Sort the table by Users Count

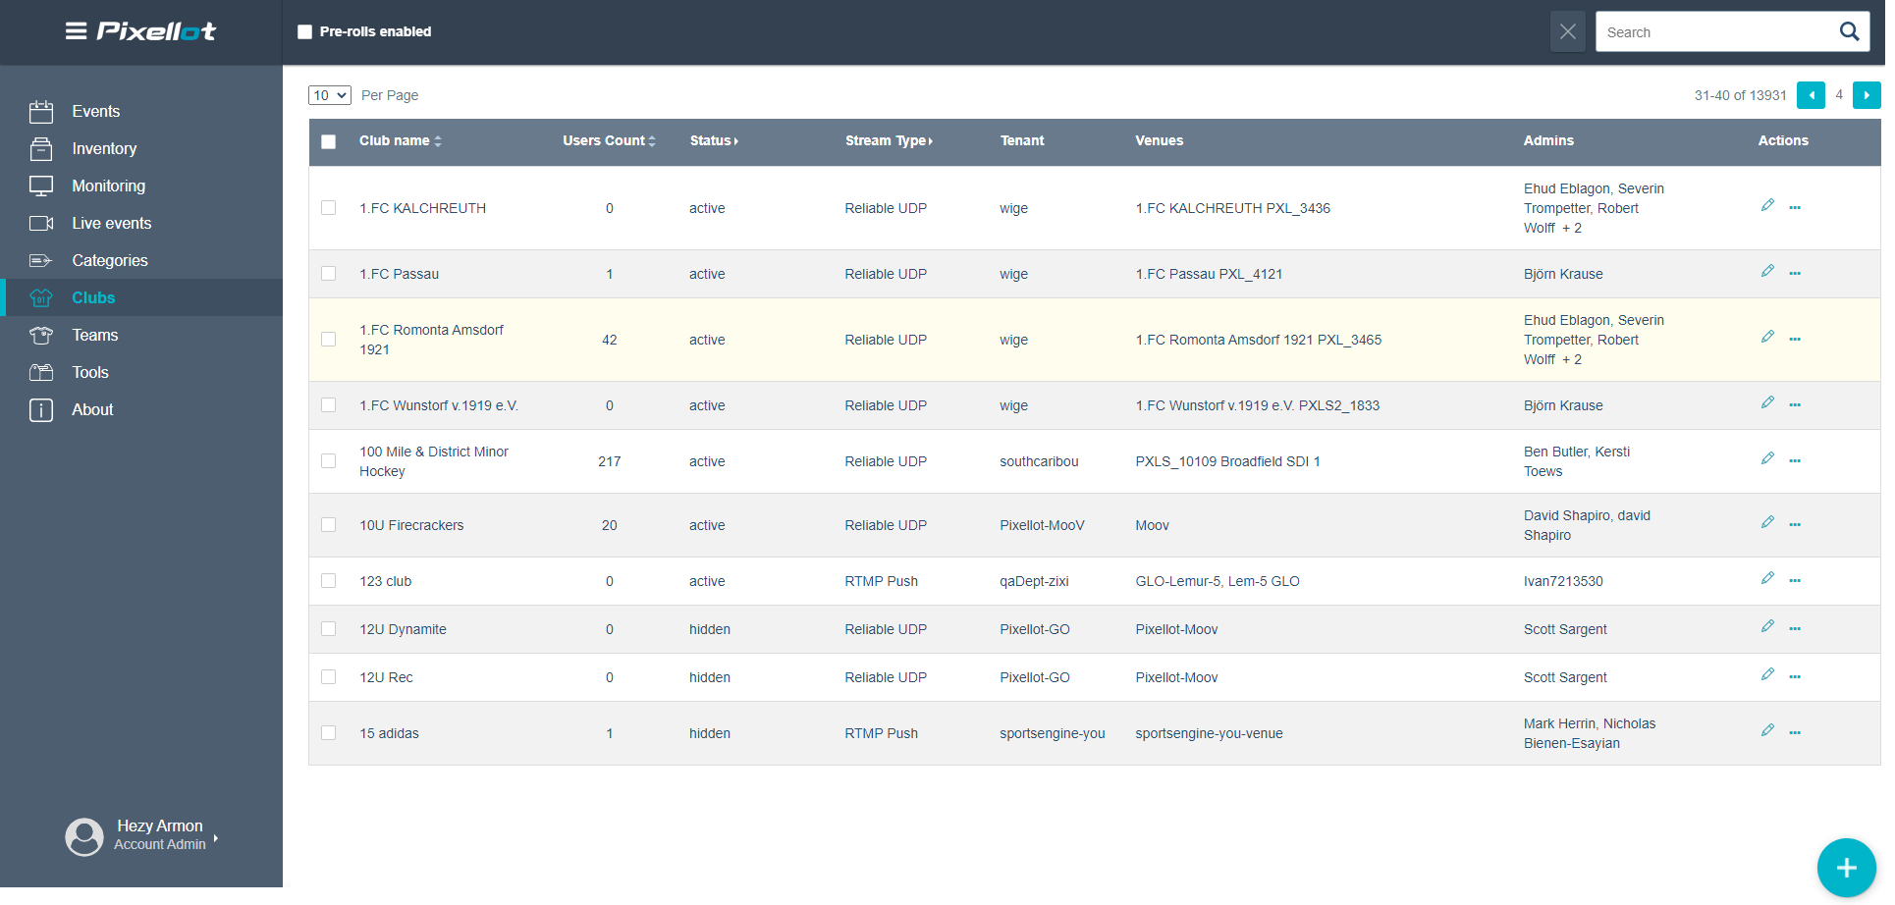(609, 141)
